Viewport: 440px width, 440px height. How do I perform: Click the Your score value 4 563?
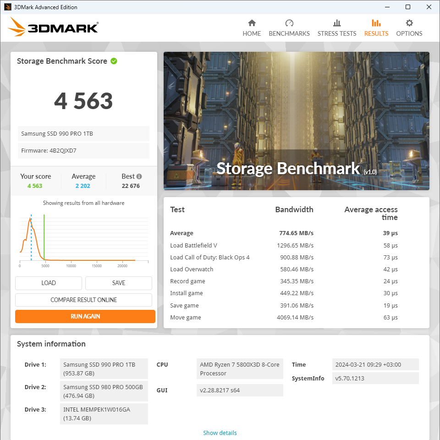(35, 186)
